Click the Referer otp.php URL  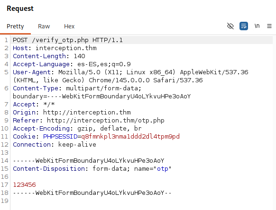tap(106, 121)
